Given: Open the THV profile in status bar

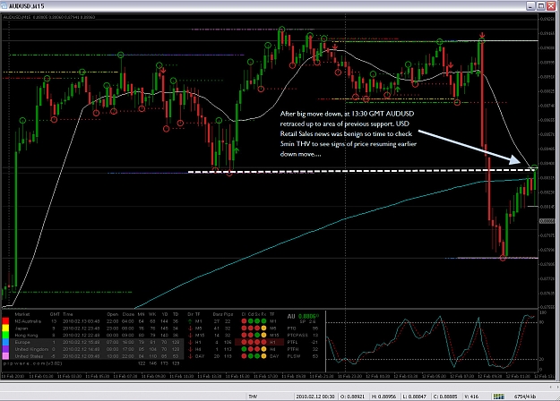Looking at the screenshot, I should click(253, 397).
